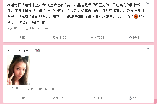Open comments via 评论 3118

[x=97, y=98]
